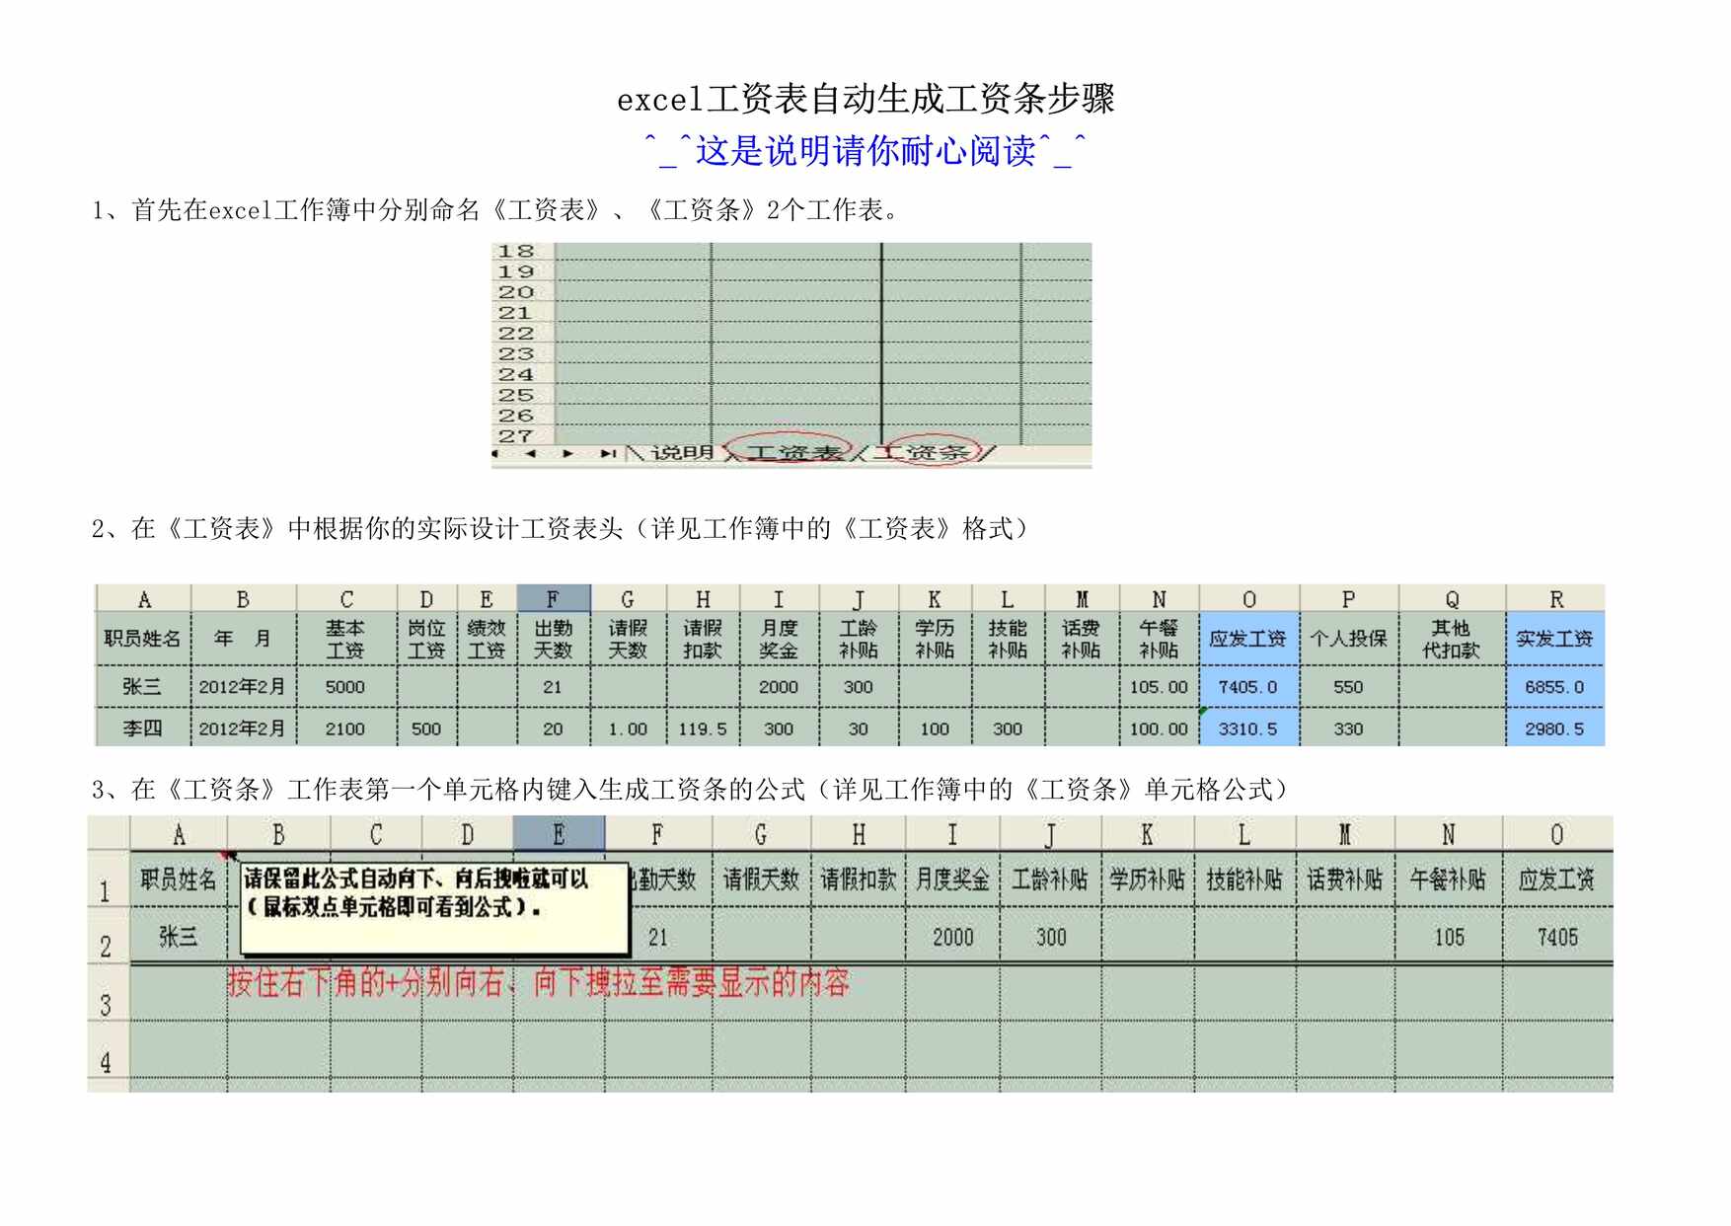Click the single-line 午餐补贴 header in 工资条 sheet
1731x1226 pixels.
[x=1448, y=880]
